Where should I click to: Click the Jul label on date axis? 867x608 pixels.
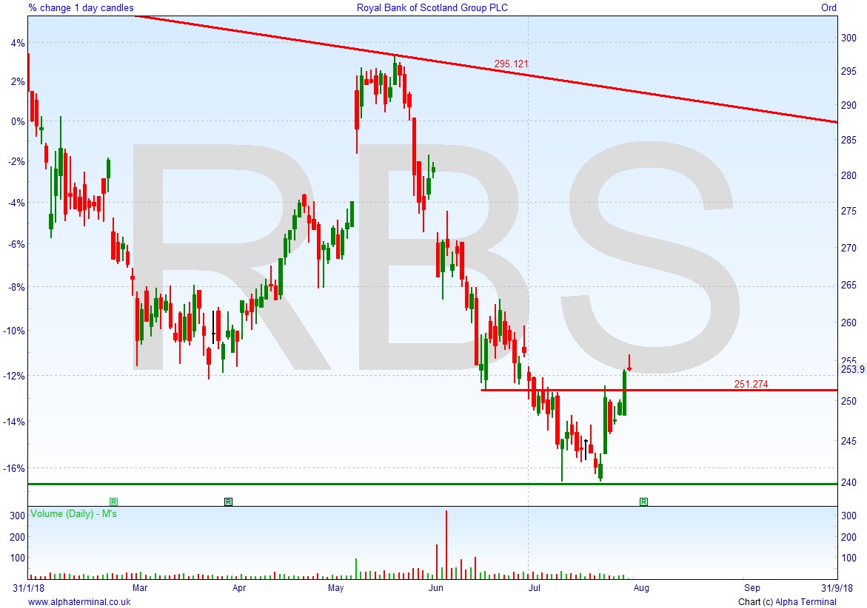[x=534, y=587]
